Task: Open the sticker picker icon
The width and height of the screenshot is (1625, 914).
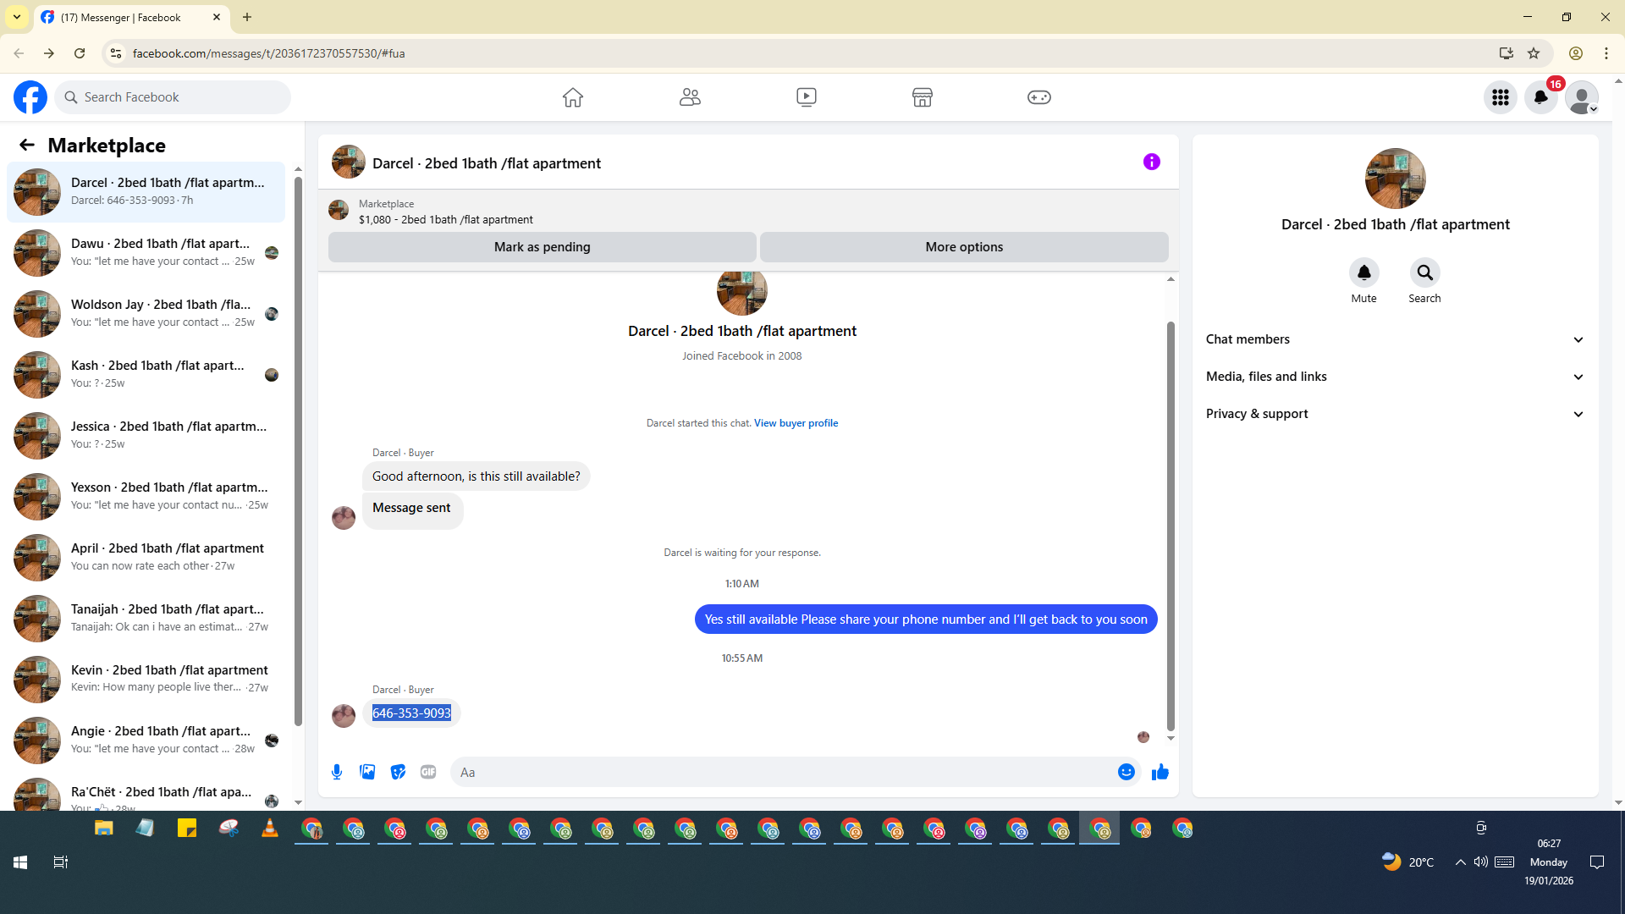Action: [x=398, y=772]
